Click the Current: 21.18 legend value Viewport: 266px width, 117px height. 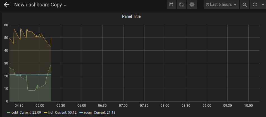pos(104,113)
